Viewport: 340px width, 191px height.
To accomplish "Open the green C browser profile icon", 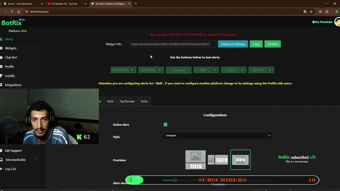I will pyautogui.click(x=337, y=12).
